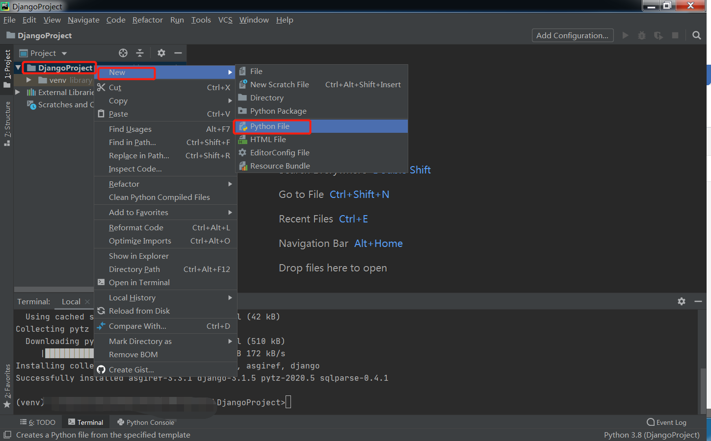Viewport: 711px width, 441px height.
Task: Click the Resource Bundle icon
Action: tap(242, 166)
